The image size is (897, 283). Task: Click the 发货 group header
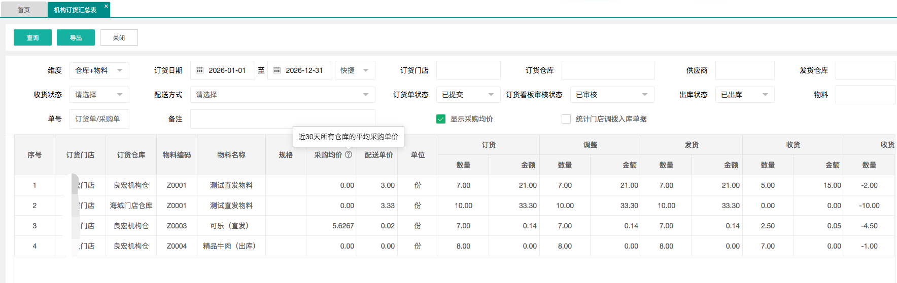pos(692,145)
